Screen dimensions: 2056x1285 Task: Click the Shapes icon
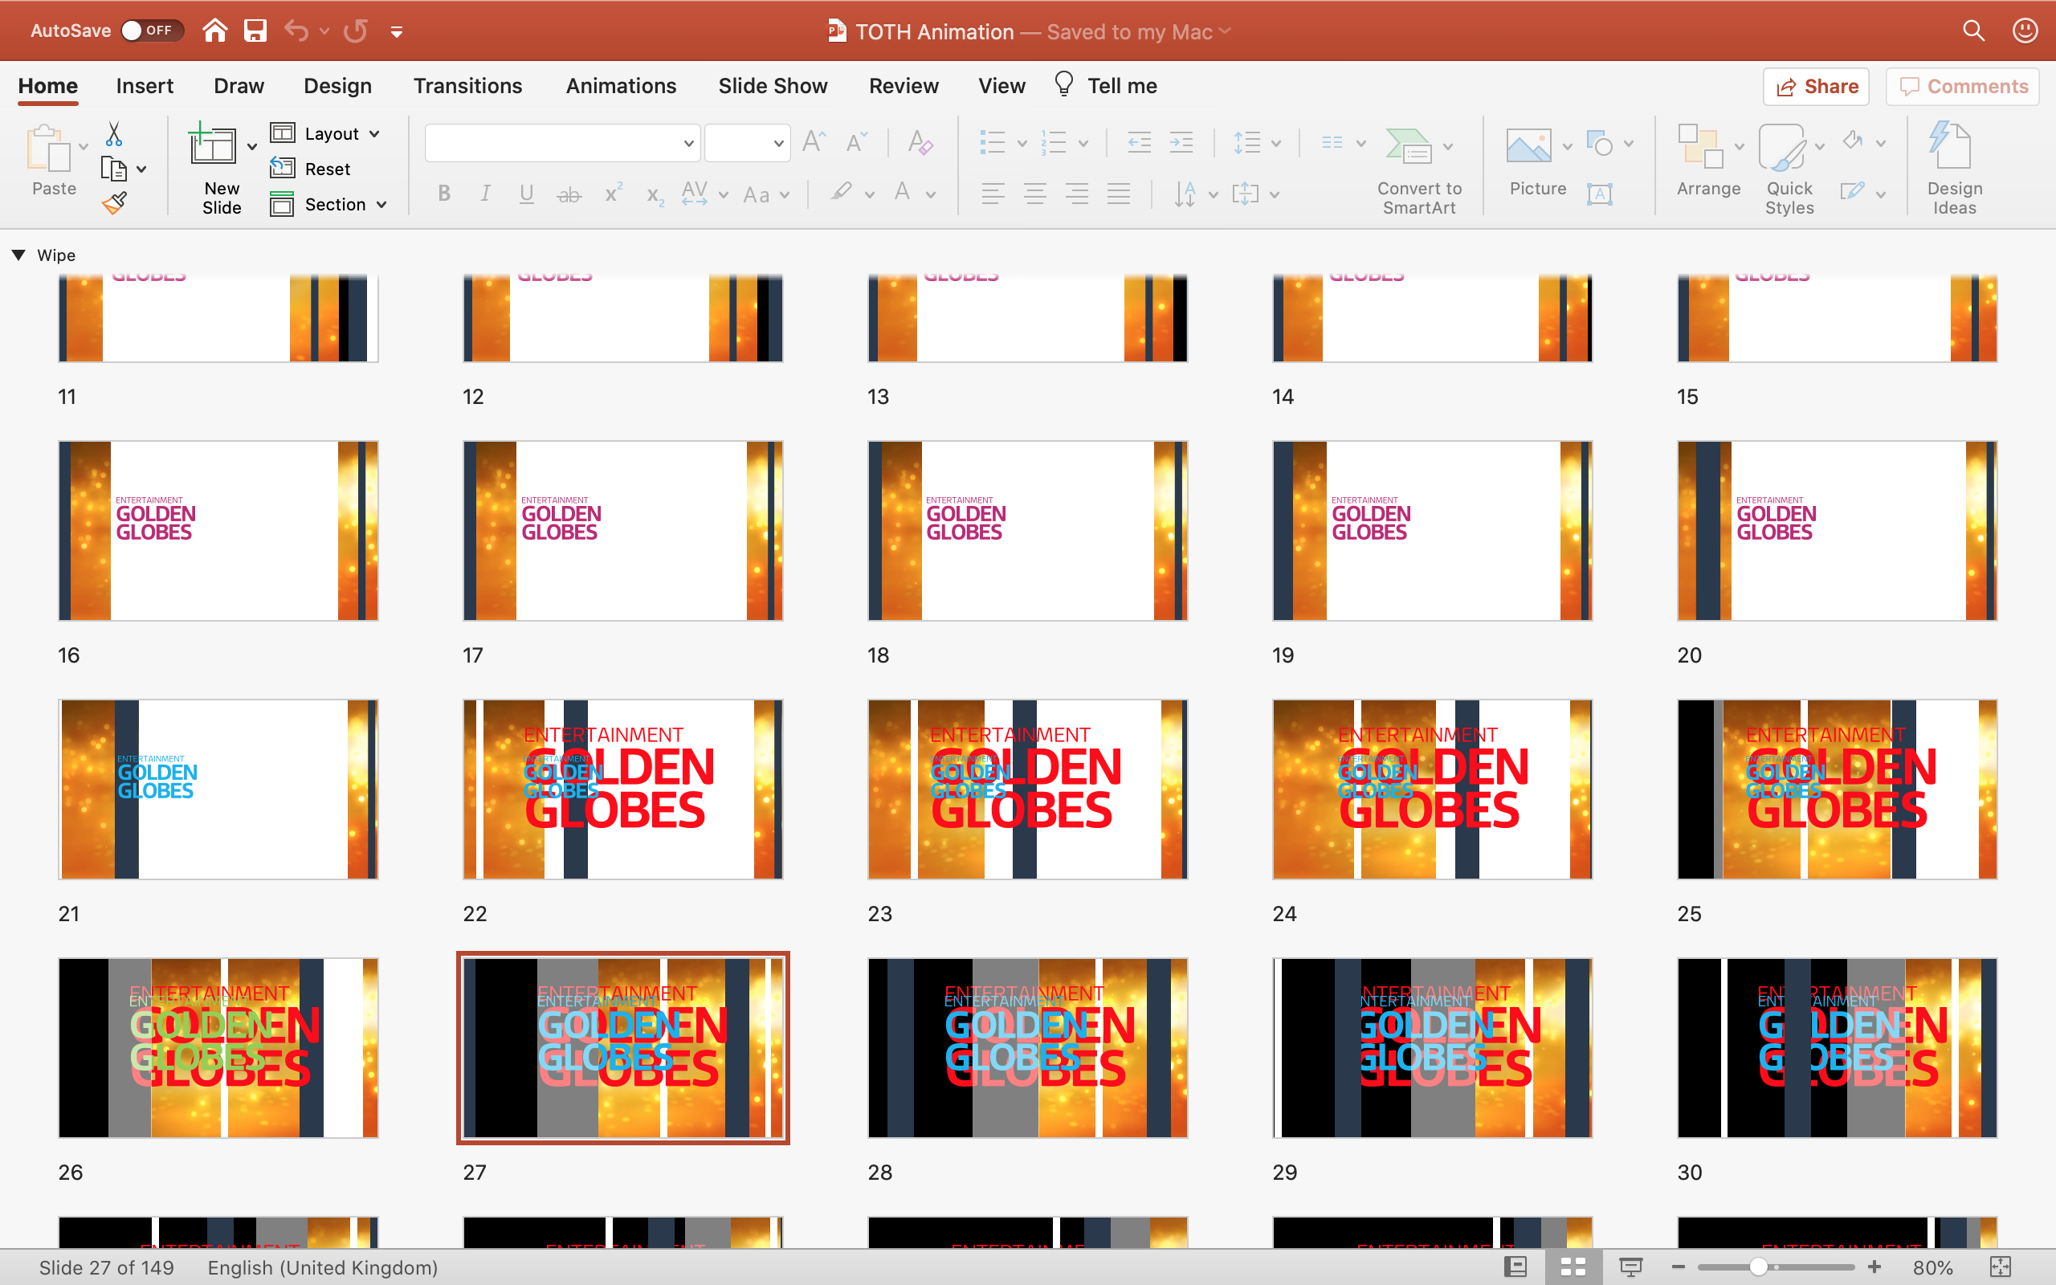(x=1599, y=144)
